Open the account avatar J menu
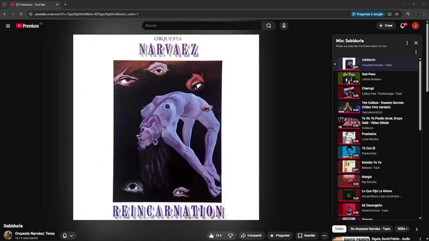429x241 pixels. point(415,26)
